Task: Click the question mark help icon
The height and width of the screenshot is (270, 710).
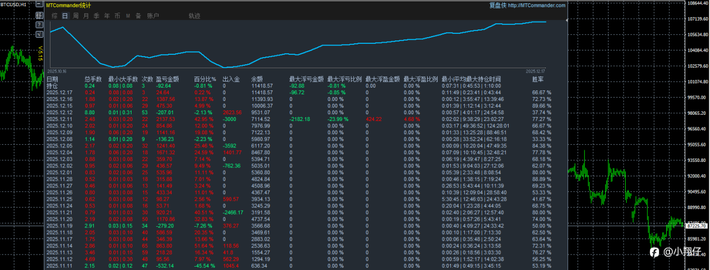Action: click(x=39, y=25)
